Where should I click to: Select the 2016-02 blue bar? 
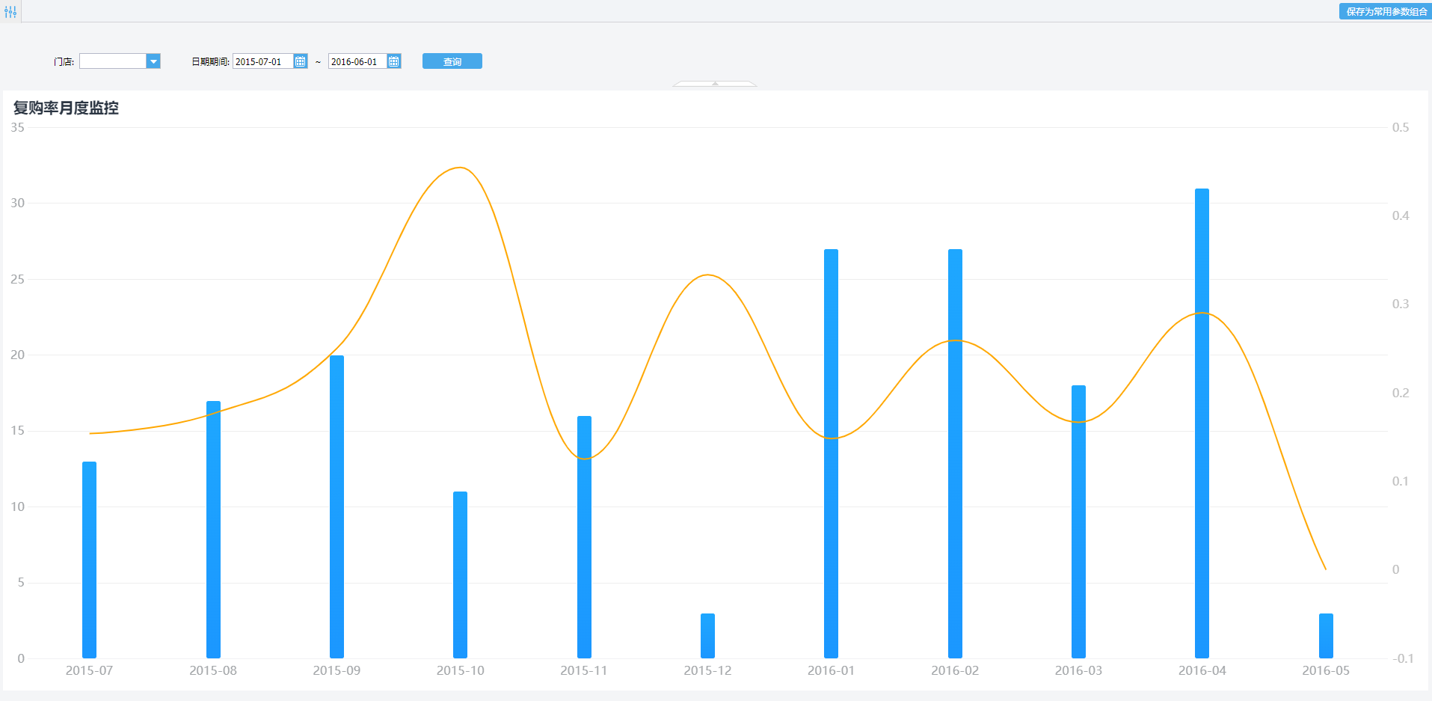pos(955,453)
